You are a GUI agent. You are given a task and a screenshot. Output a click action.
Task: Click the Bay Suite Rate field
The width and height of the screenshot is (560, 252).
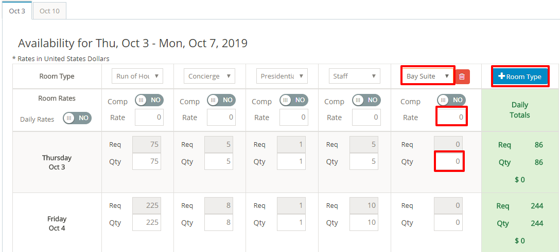(x=451, y=117)
